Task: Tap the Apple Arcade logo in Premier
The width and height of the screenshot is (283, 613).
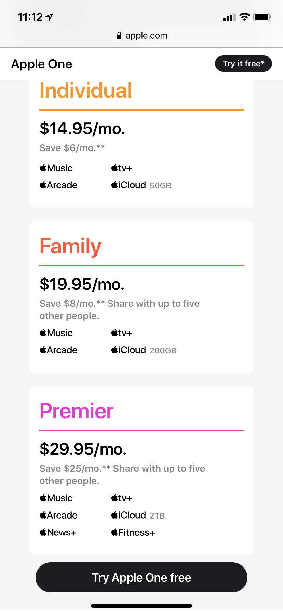Action: coord(59,515)
